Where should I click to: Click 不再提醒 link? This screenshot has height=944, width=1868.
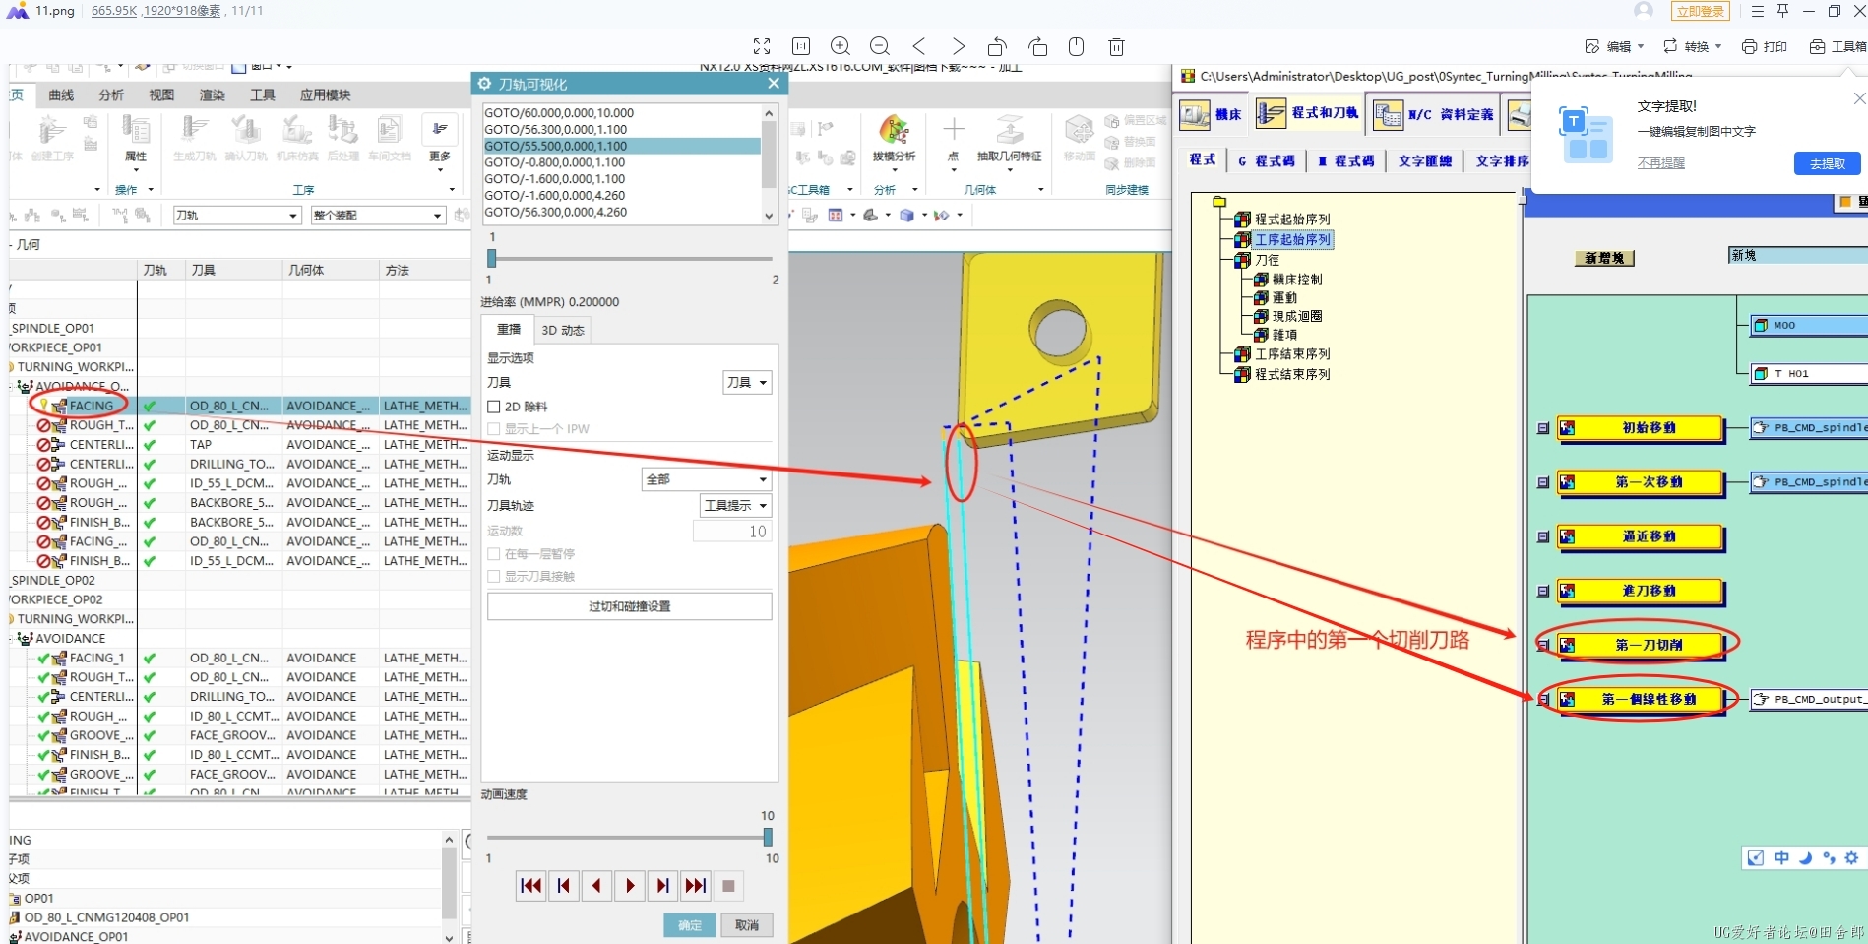[1661, 163]
